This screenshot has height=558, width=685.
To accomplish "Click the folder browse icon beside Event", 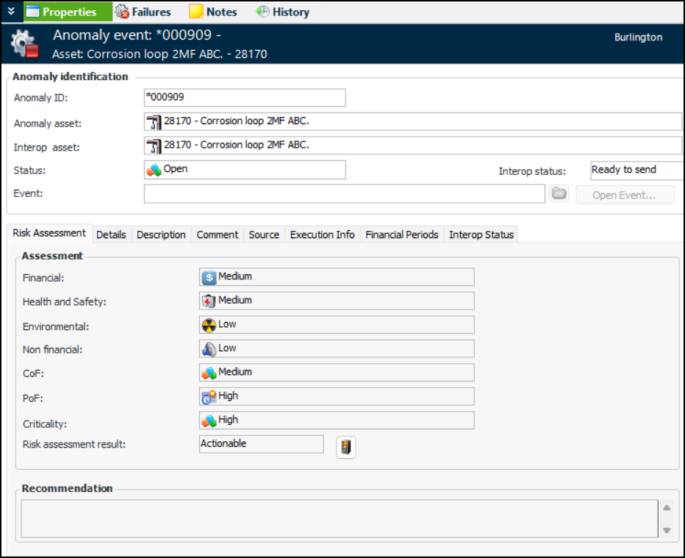I will tap(559, 194).
